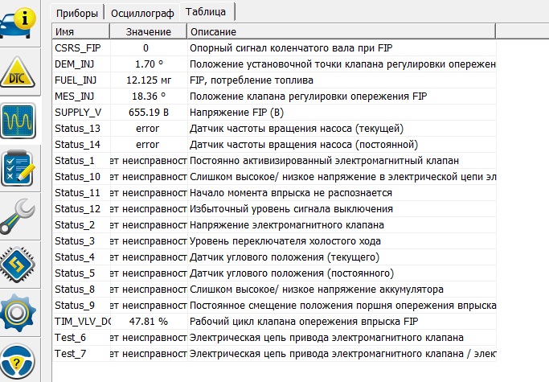Viewport: 549px width, 382px height.
Task: Open the blue gear settings icon
Action: click(x=18, y=313)
